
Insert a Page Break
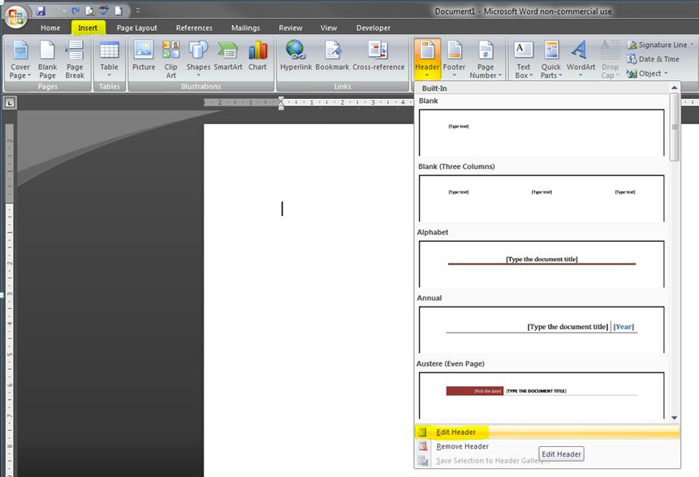(x=75, y=59)
